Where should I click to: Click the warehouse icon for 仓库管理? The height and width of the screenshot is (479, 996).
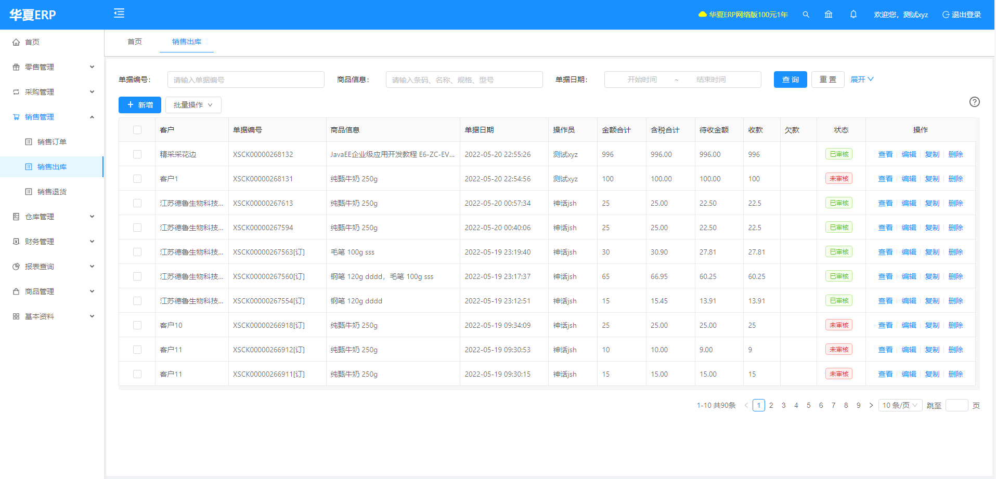click(x=16, y=217)
